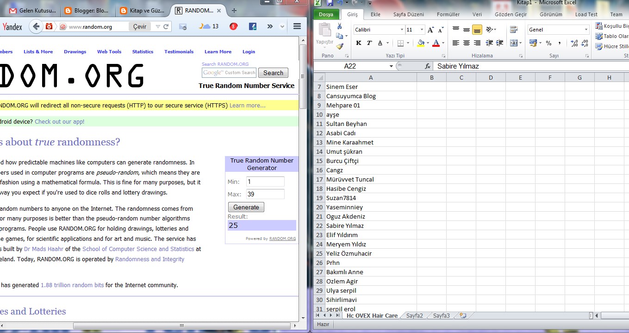
Task: Click the browser reload icon
Action: 167,27
